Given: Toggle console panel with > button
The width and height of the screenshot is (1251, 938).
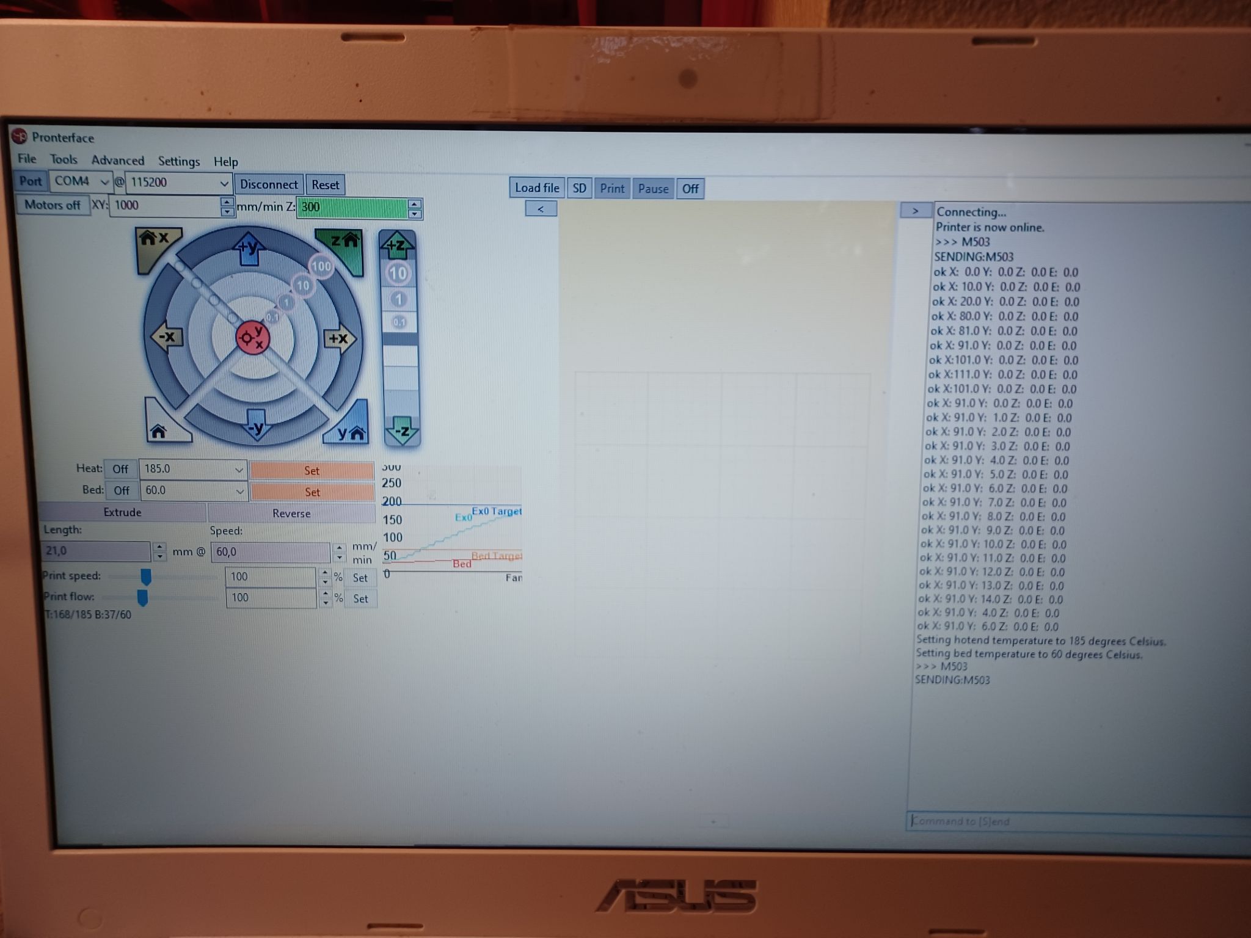Looking at the screenshot, I should (x=915, y=211).
